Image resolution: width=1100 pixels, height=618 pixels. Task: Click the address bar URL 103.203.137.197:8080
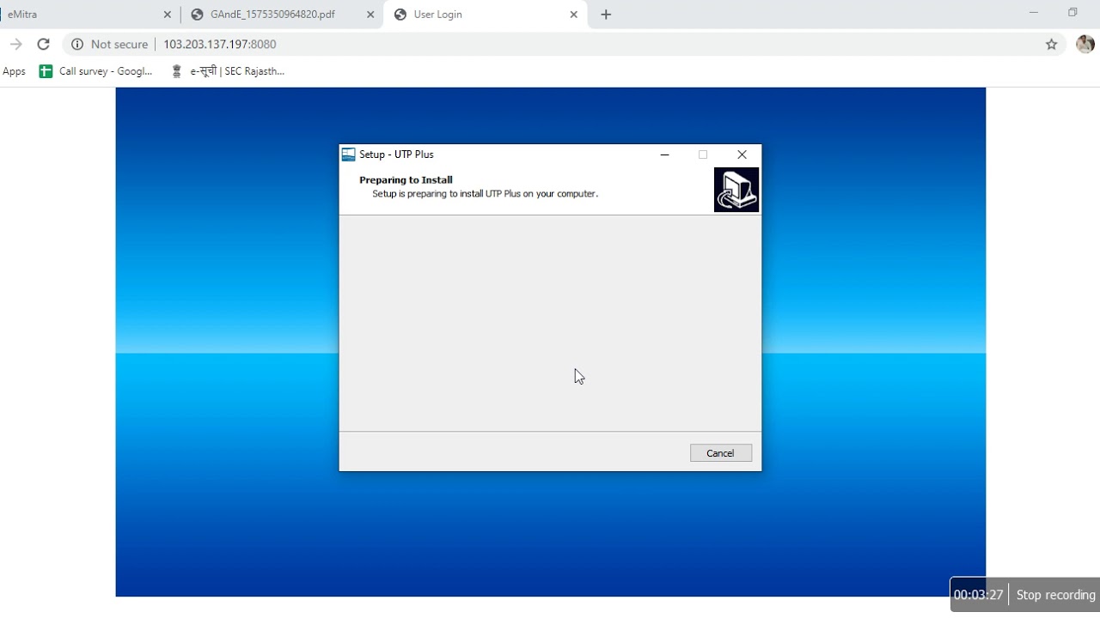220,44
